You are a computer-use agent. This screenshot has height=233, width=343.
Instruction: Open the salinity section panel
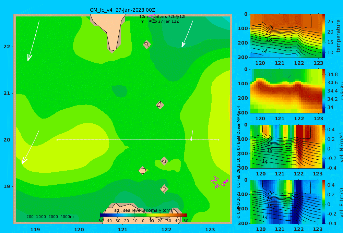(x=286, y=91)
